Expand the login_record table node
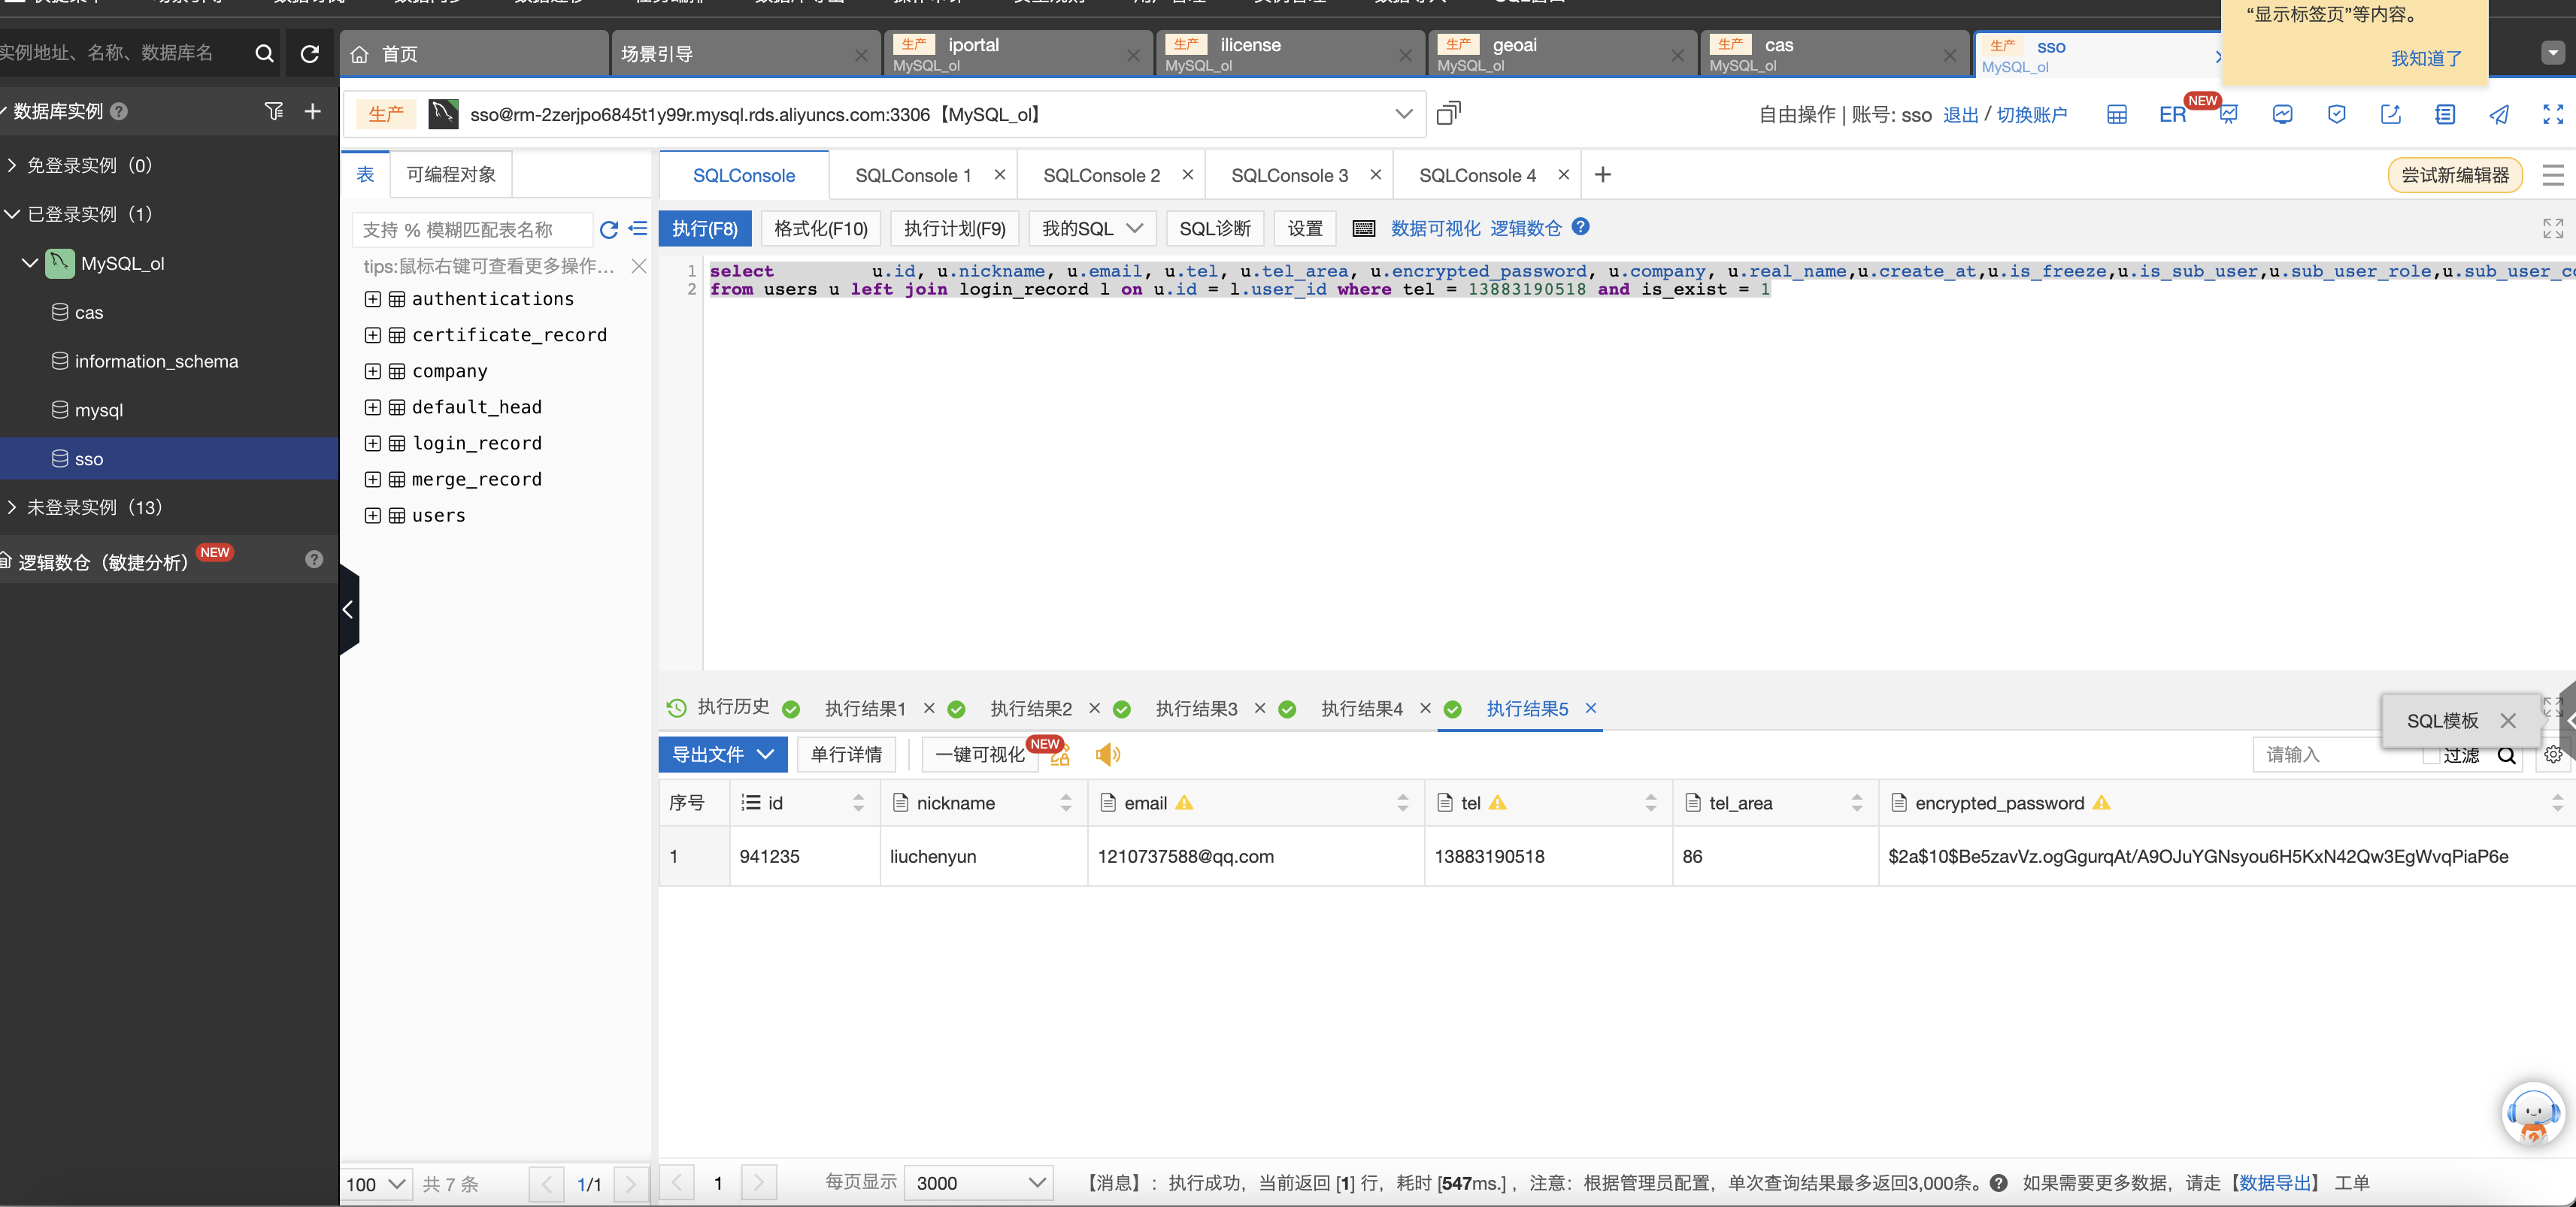 pos(373,443)
